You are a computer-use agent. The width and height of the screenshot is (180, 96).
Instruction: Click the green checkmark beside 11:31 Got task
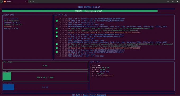57,52
